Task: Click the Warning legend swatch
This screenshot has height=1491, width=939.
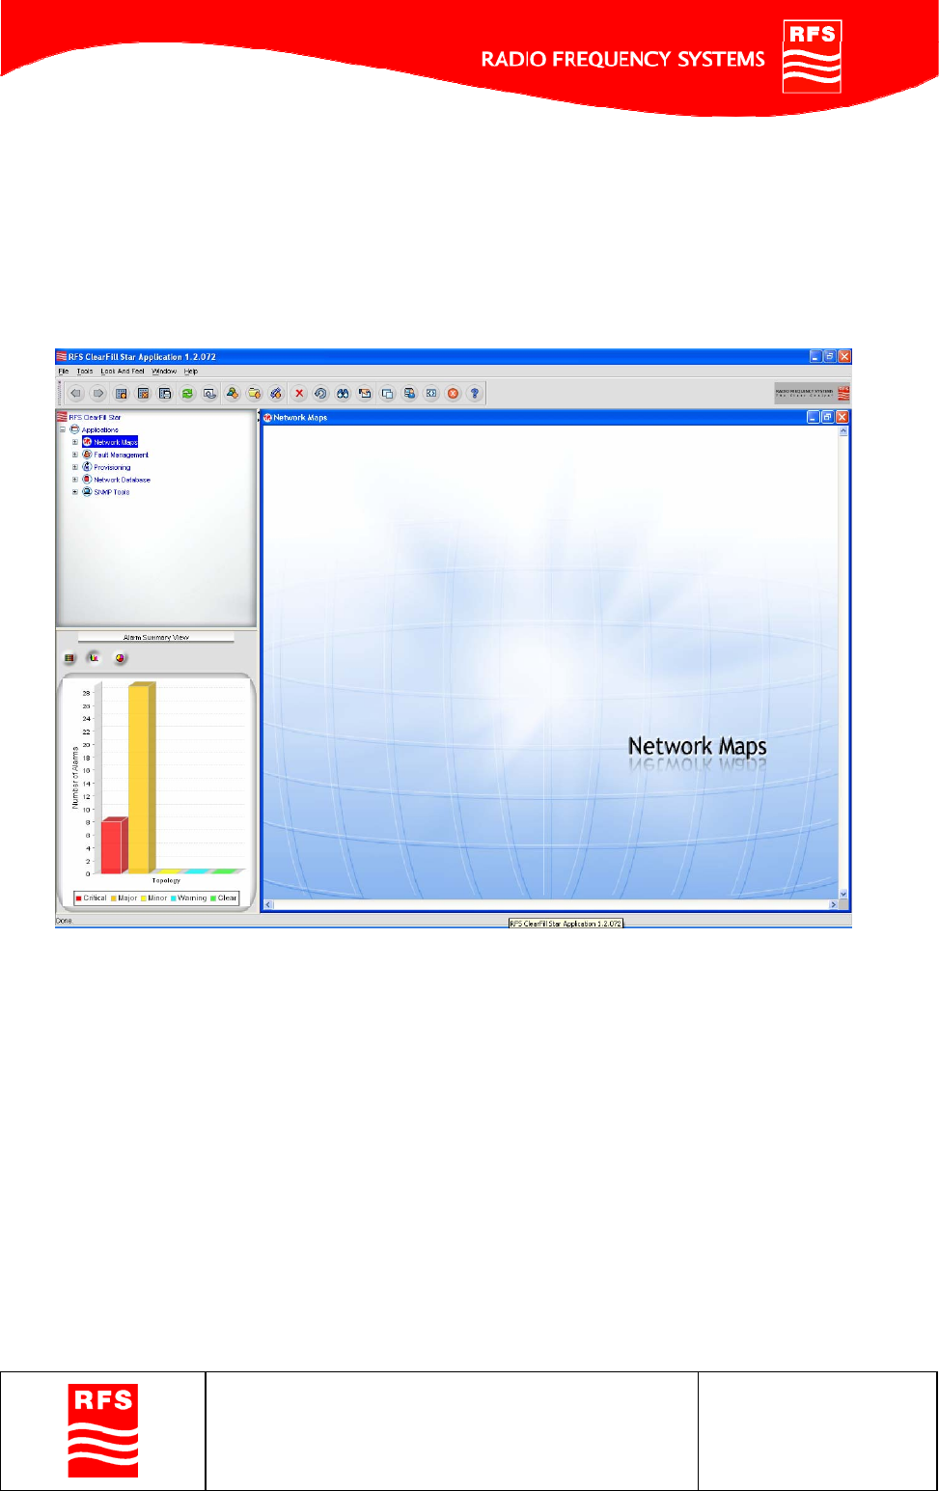Action: pyautogui.click(x=174, y=898)
